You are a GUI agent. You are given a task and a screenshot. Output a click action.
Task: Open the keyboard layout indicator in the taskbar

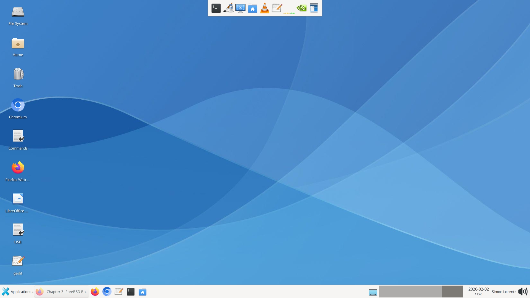tap(373, 292)
